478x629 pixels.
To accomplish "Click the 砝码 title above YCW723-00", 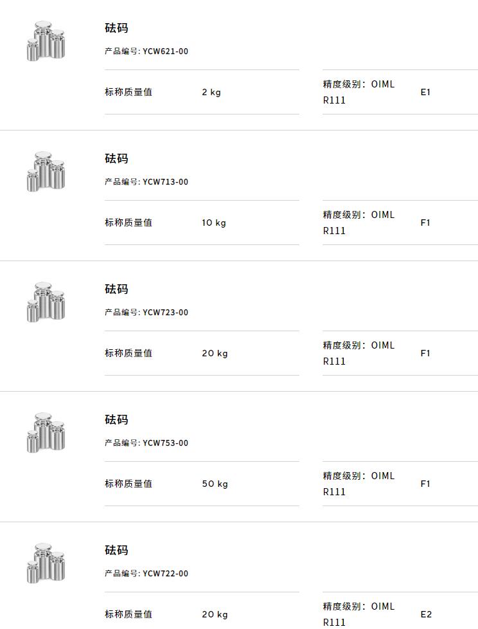I will click(x=116, y=289).
